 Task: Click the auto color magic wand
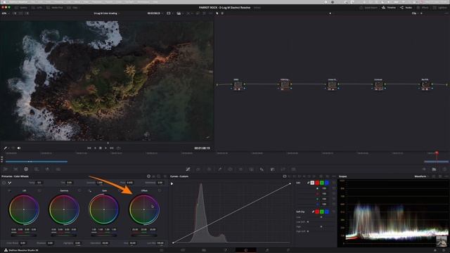9,183
